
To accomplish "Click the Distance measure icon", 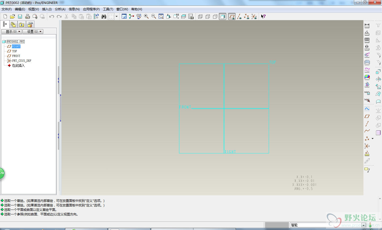I will point(367,26).
